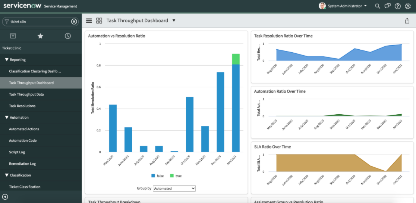The width and height of the screenshot is (416, 203).
Task: Click the help question mark icon
Action: point(398,6)
